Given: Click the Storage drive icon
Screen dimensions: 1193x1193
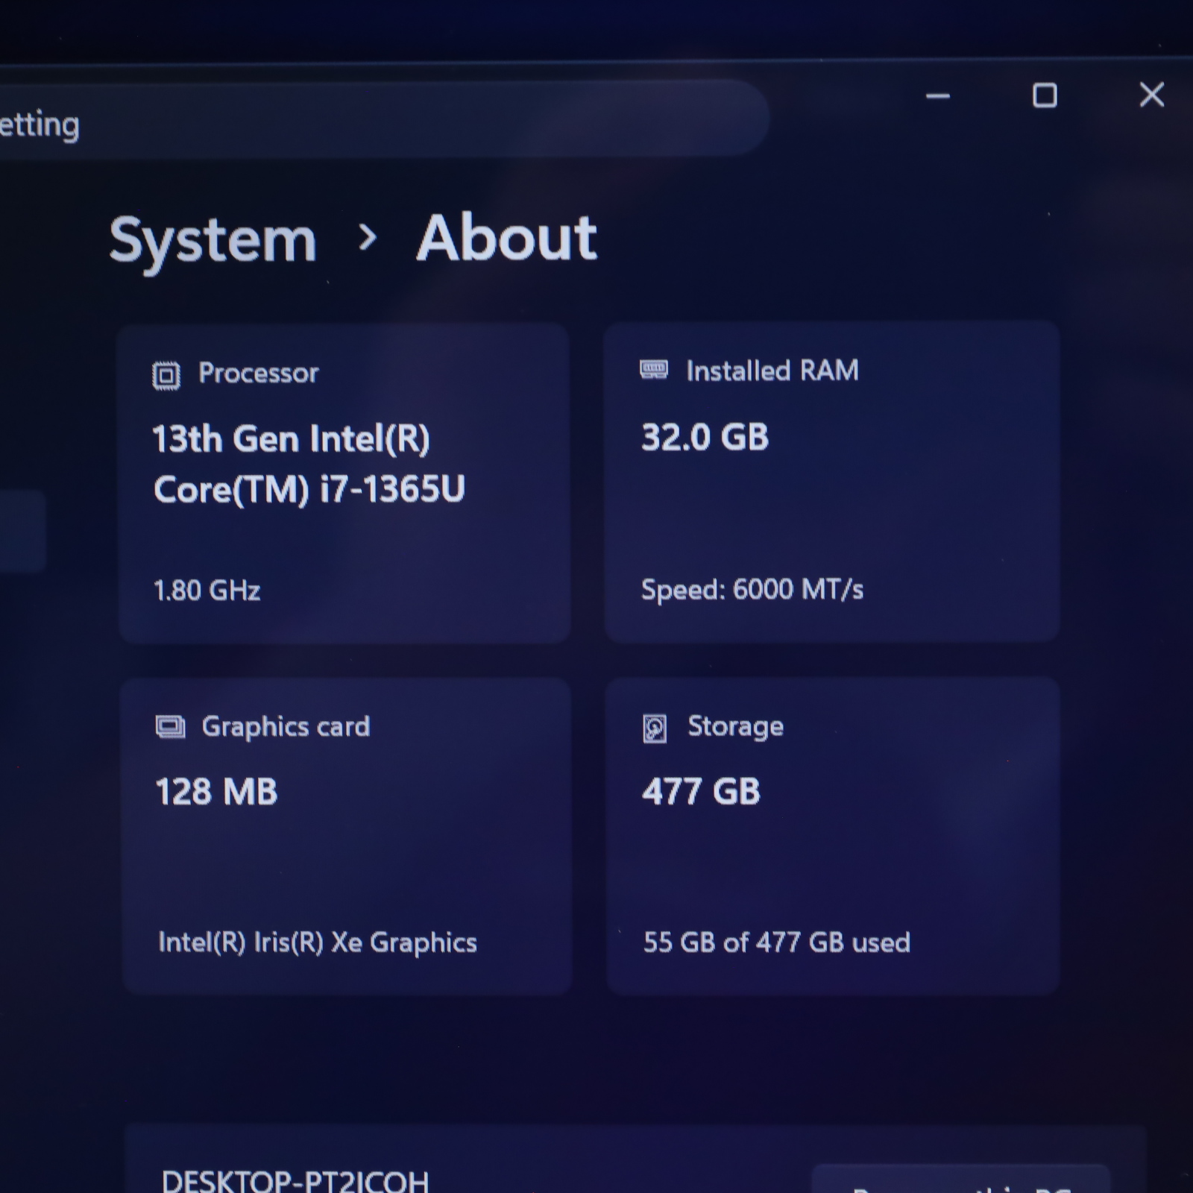Looking at the screenshot, I should (x=655, y=728).
